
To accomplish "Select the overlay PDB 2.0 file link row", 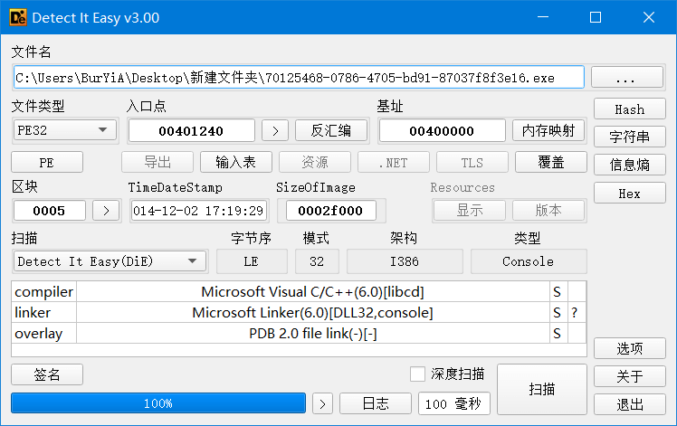I will pos(299,333).
